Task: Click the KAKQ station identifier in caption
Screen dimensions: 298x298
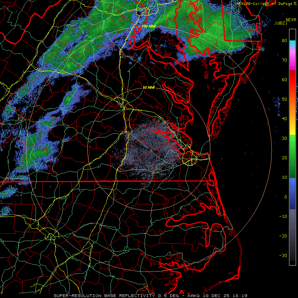Action: pyautogui.click(x=194, y=296)
